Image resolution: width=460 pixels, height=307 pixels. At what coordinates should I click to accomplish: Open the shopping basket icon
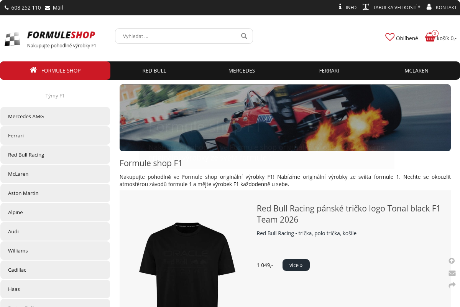[430, 38]
